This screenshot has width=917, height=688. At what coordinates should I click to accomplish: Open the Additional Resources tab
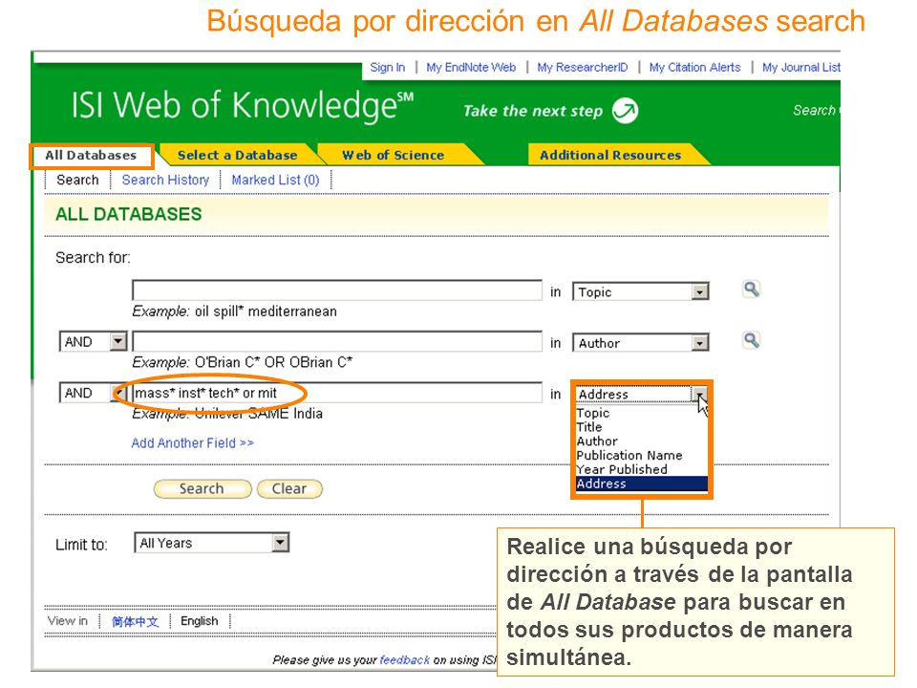coord(610,155)
